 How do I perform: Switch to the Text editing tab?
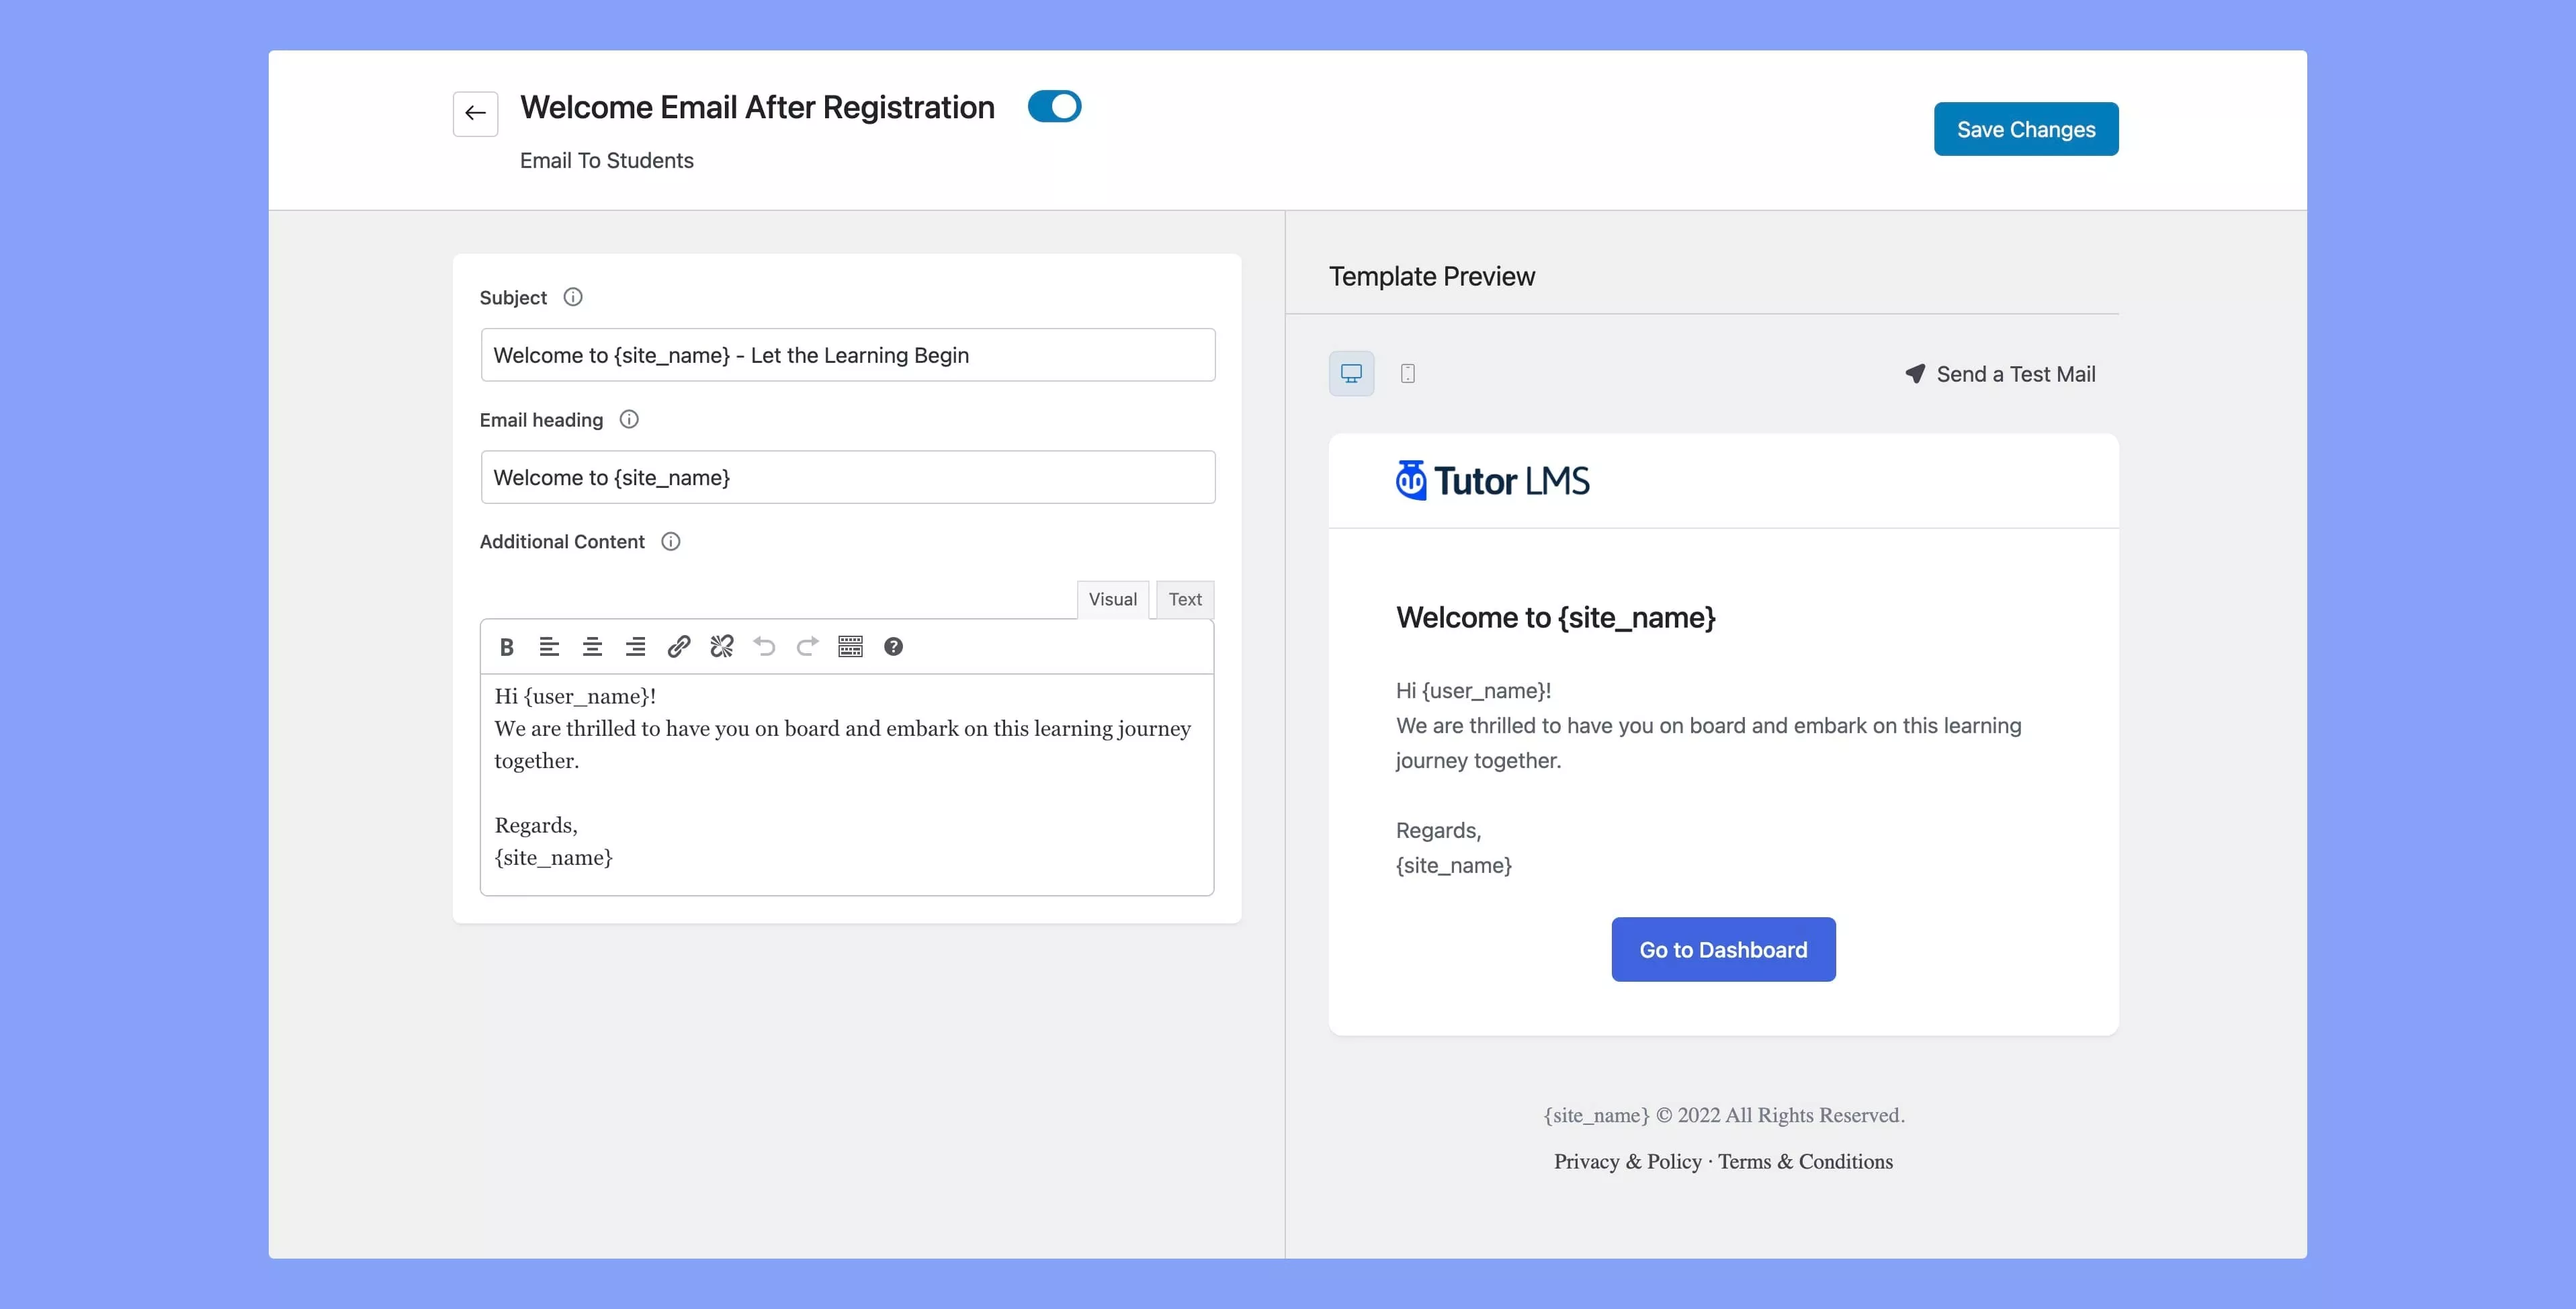click(1185, 599)
